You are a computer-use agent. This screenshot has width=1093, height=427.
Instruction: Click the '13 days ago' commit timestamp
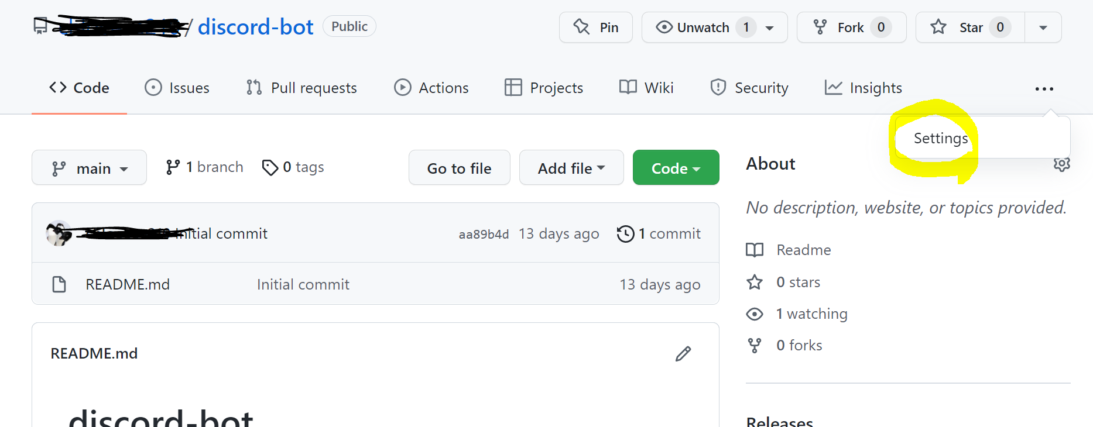click(559, 234)
